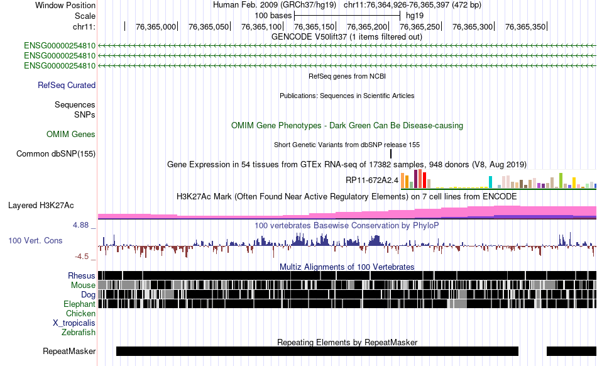Click the Elephant alignment track bar
The image size is (597, 366).
(347, 304)
